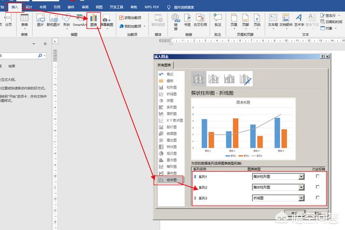Open the 开发工具 (Developer) ribbon tab

116,6
